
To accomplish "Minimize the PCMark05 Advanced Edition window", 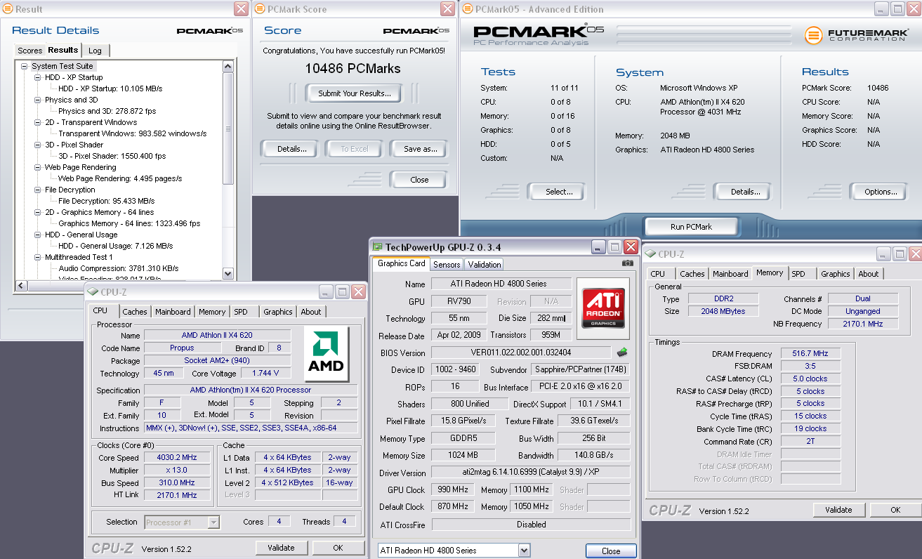I will pyautogui.click(x=882, y=8).
